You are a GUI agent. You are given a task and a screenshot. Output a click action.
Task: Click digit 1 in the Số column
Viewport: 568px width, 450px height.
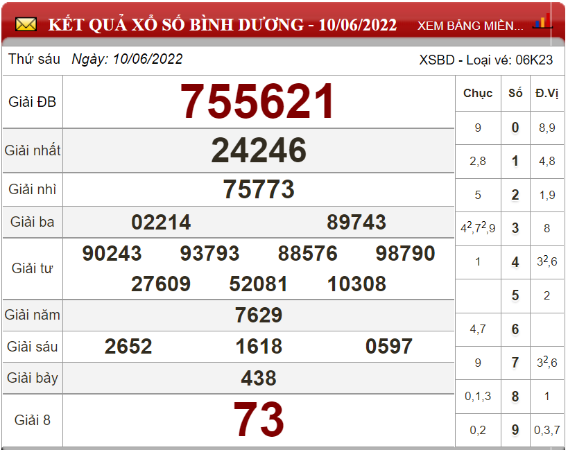(515, 161)
